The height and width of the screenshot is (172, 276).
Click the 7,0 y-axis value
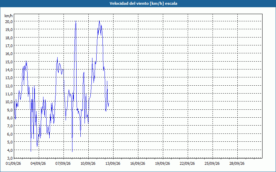point(10,126)
